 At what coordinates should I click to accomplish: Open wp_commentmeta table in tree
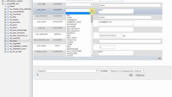pyautogui.click(x=17, y=12)
